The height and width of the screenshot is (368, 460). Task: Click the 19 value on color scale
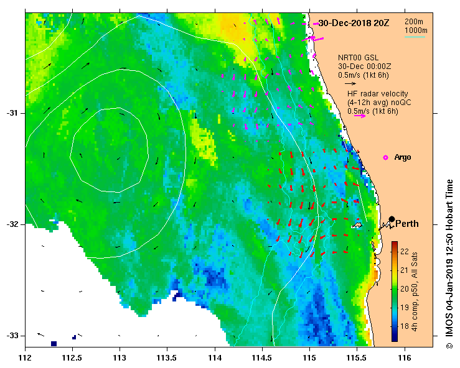click(405, 307)
